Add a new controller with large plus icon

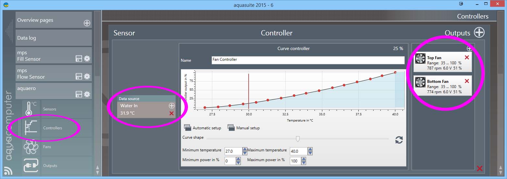pyautogui.click(x=479, y=32)
